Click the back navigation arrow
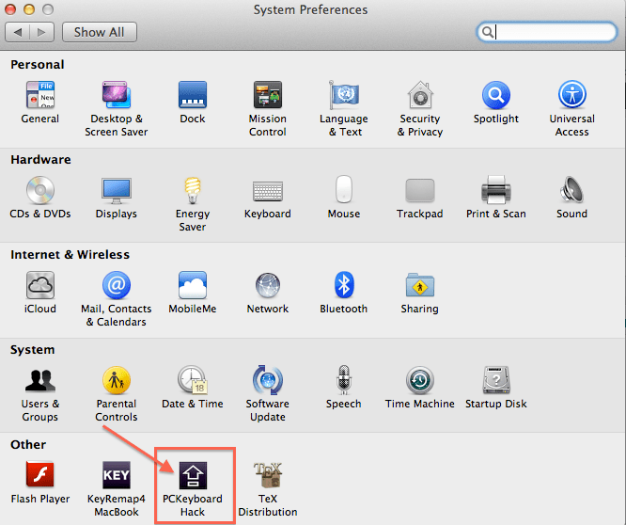 [18, 32]
